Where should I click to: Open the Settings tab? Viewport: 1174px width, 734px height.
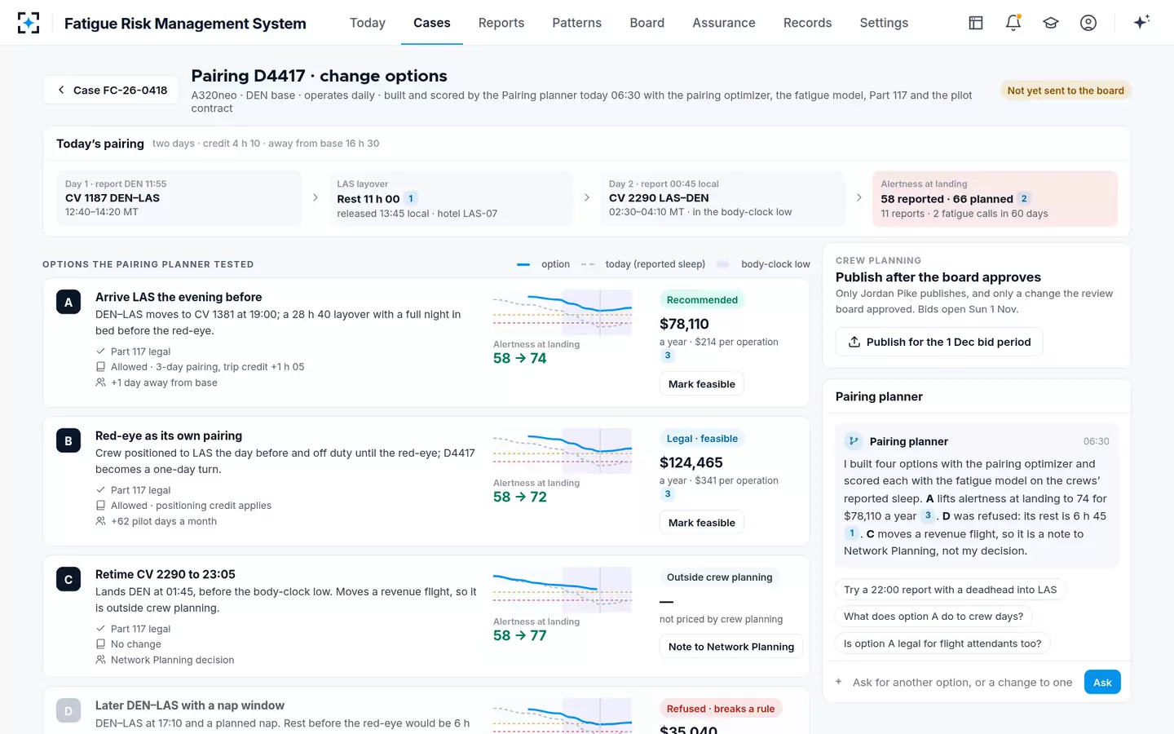884,23
